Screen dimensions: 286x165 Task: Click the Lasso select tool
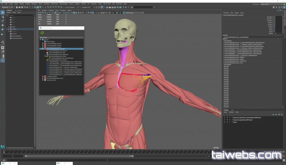(x=3, y=17)
